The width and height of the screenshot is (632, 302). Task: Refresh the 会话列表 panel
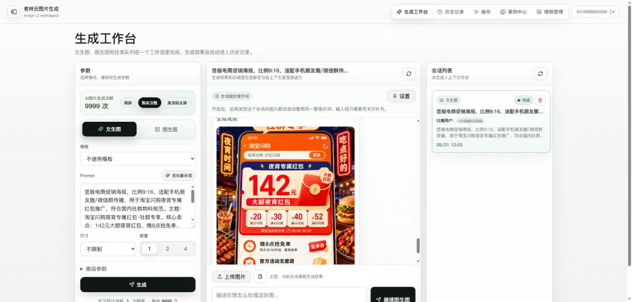pos(541,74)
